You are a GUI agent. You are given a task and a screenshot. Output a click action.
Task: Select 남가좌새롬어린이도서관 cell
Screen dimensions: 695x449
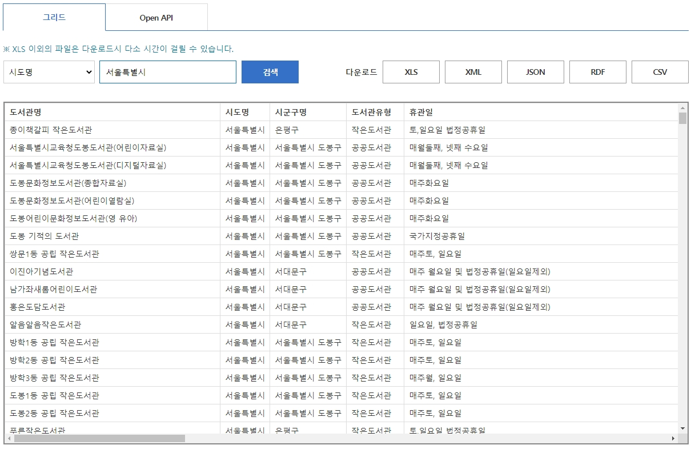pos(113,290)
